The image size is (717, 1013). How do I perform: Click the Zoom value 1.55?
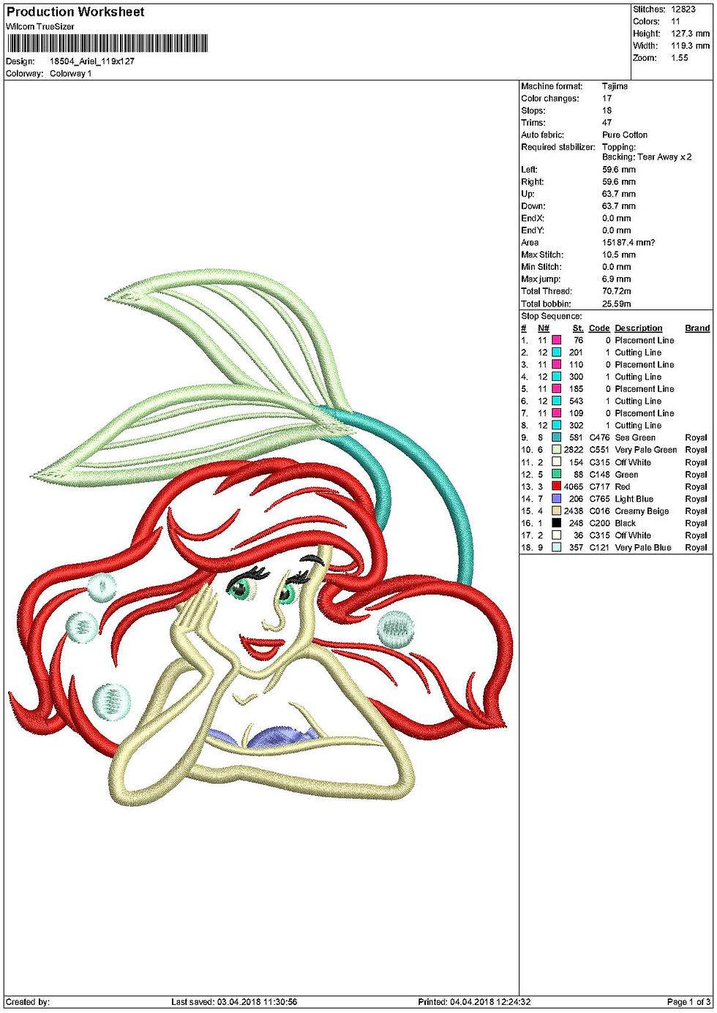[x=680, y=58]
